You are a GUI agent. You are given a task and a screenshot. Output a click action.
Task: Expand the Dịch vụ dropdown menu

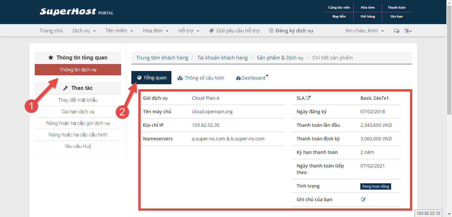pyautogui.click(x=84, y=31)
